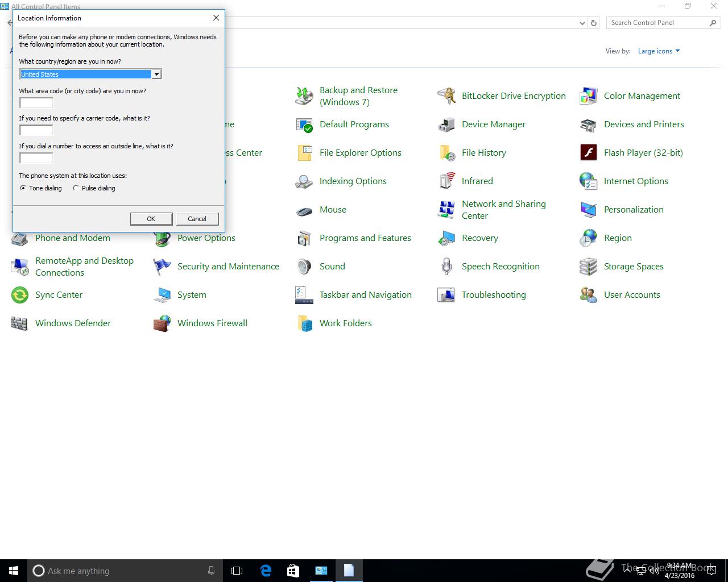Open Work Folders icon
Screen dimensions: 728x582
tap(304, 323)
